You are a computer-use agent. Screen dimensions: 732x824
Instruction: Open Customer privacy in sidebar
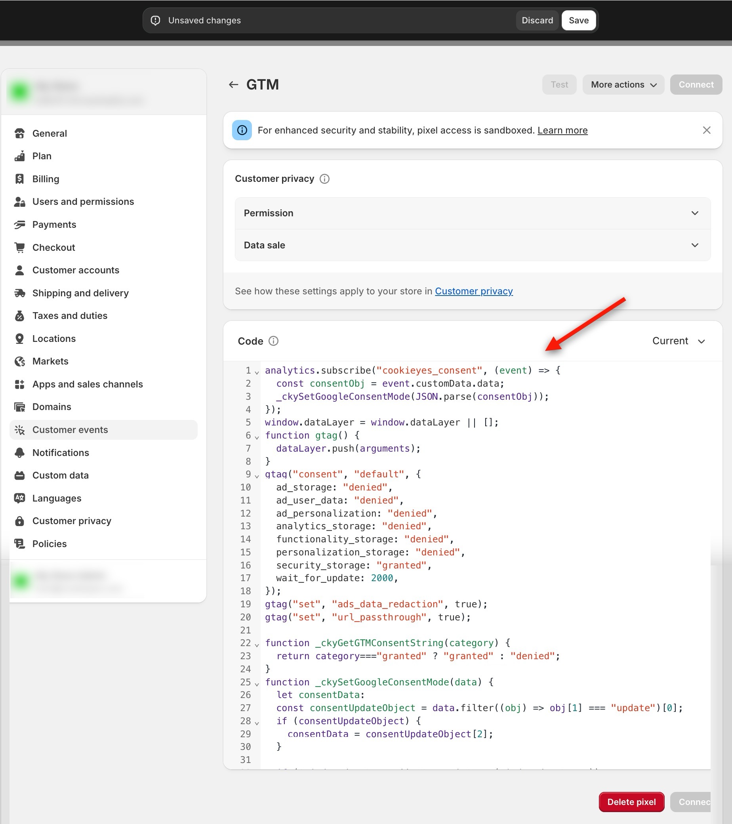tap(104, 521)
